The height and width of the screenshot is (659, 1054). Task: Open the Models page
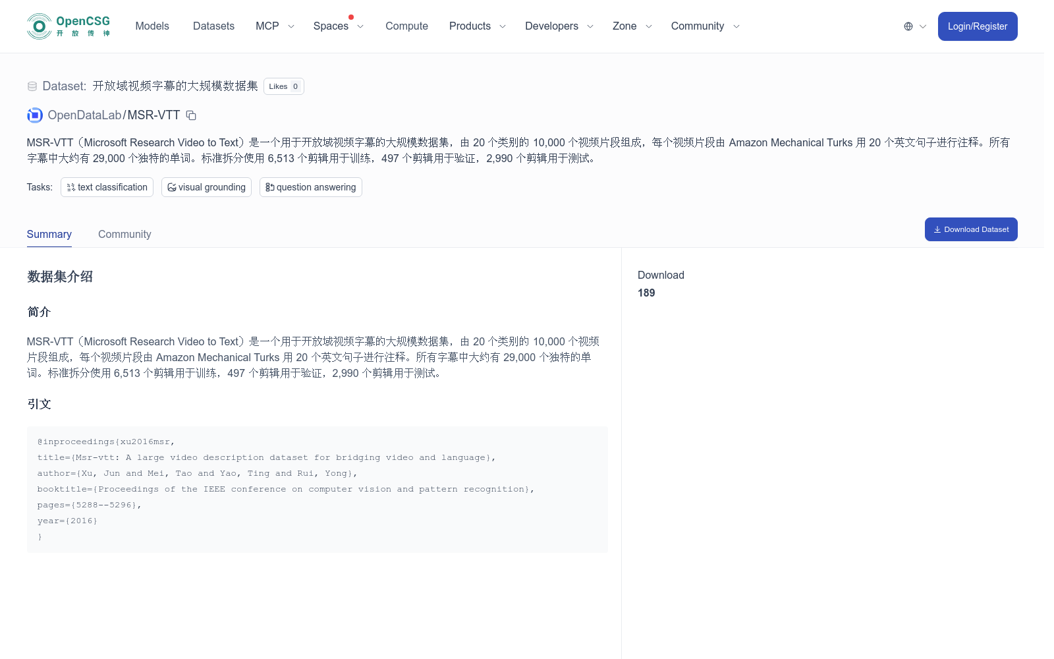152,26
